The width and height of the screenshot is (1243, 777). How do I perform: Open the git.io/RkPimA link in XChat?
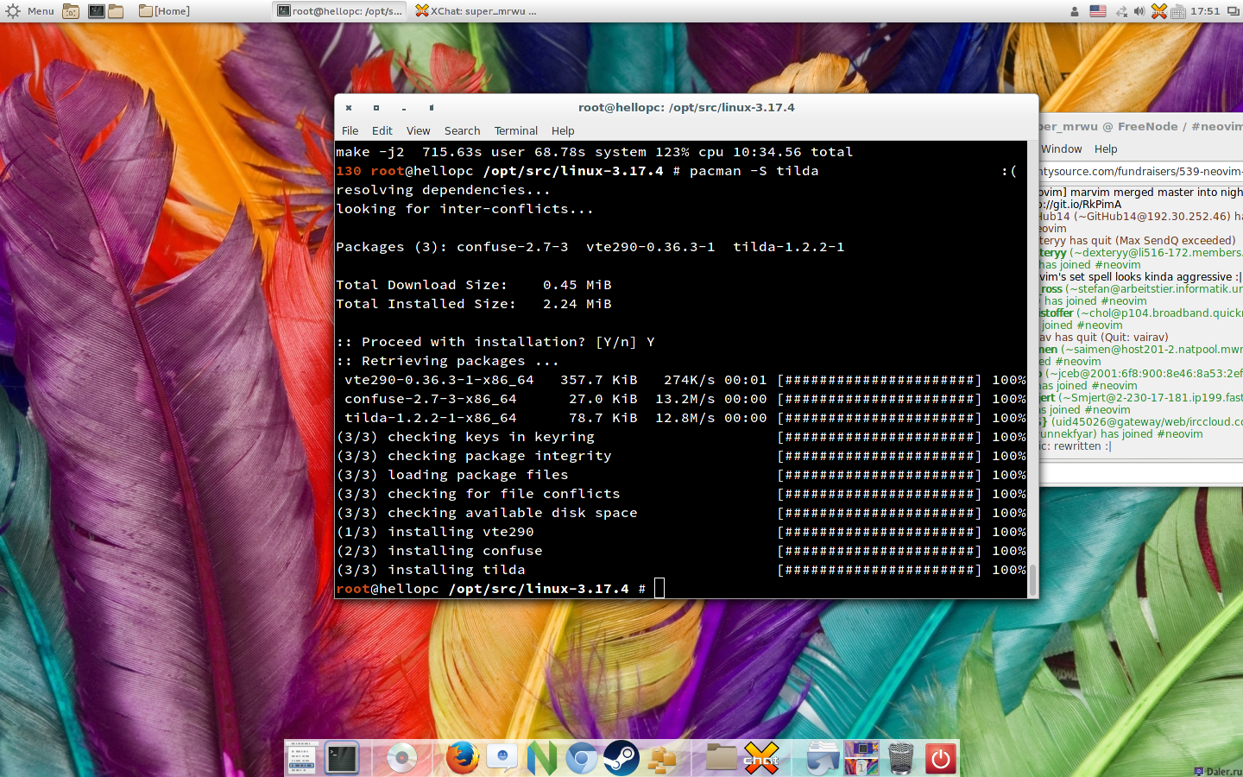click(x=1080, y=205)
